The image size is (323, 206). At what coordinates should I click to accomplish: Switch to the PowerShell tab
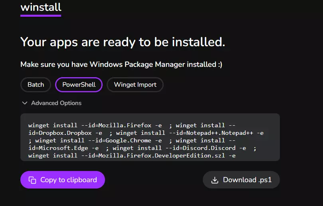point(79,85)
